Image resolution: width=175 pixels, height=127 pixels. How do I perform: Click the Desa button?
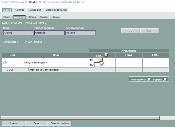pos(36,123)
